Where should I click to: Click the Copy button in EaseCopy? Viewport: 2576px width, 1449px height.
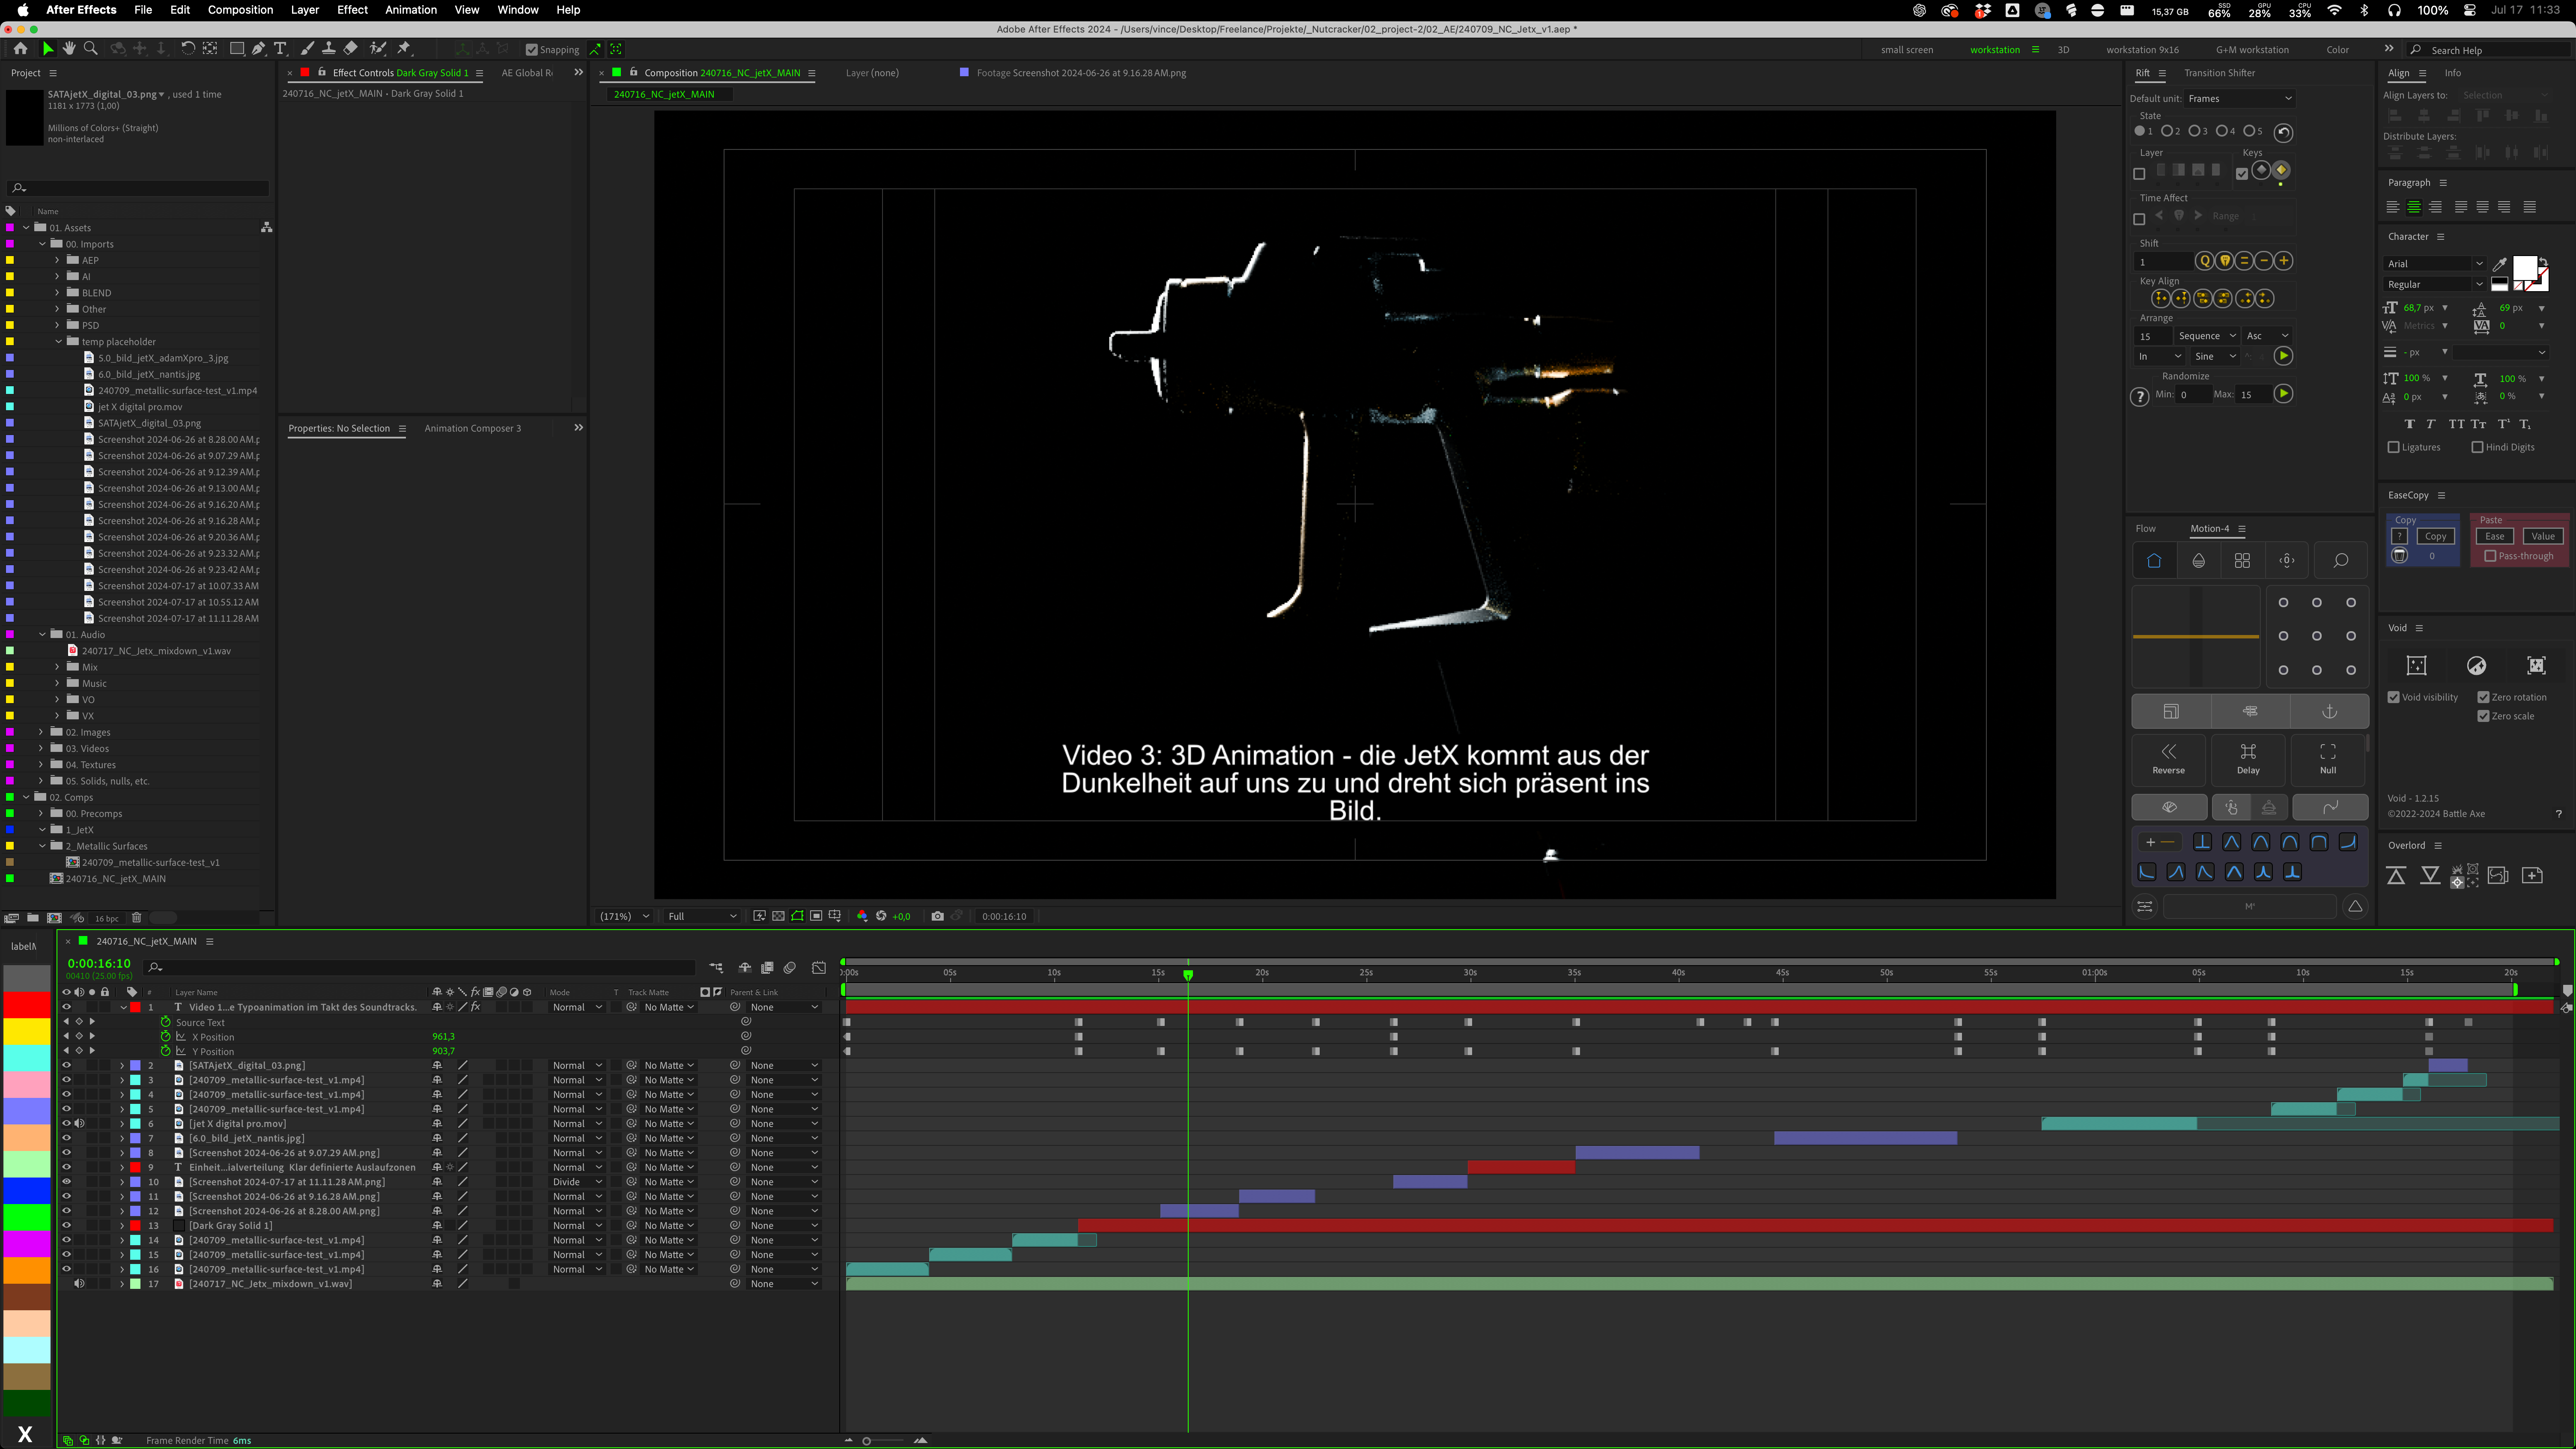coord(2435,536)
